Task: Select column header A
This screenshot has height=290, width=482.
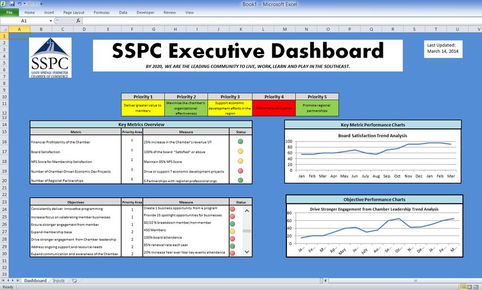Action: pyautogui.click(x=19, y=29)
